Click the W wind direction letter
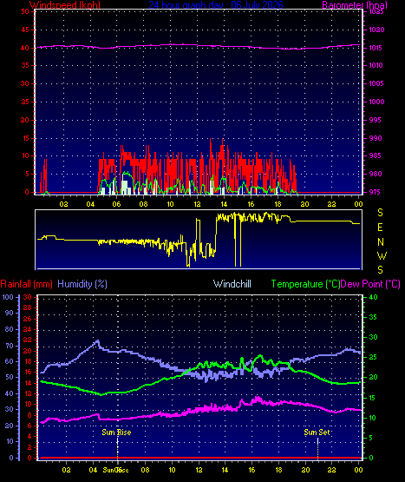 (382, 255)
